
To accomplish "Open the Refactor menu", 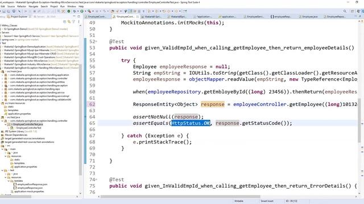I will 22,6.
